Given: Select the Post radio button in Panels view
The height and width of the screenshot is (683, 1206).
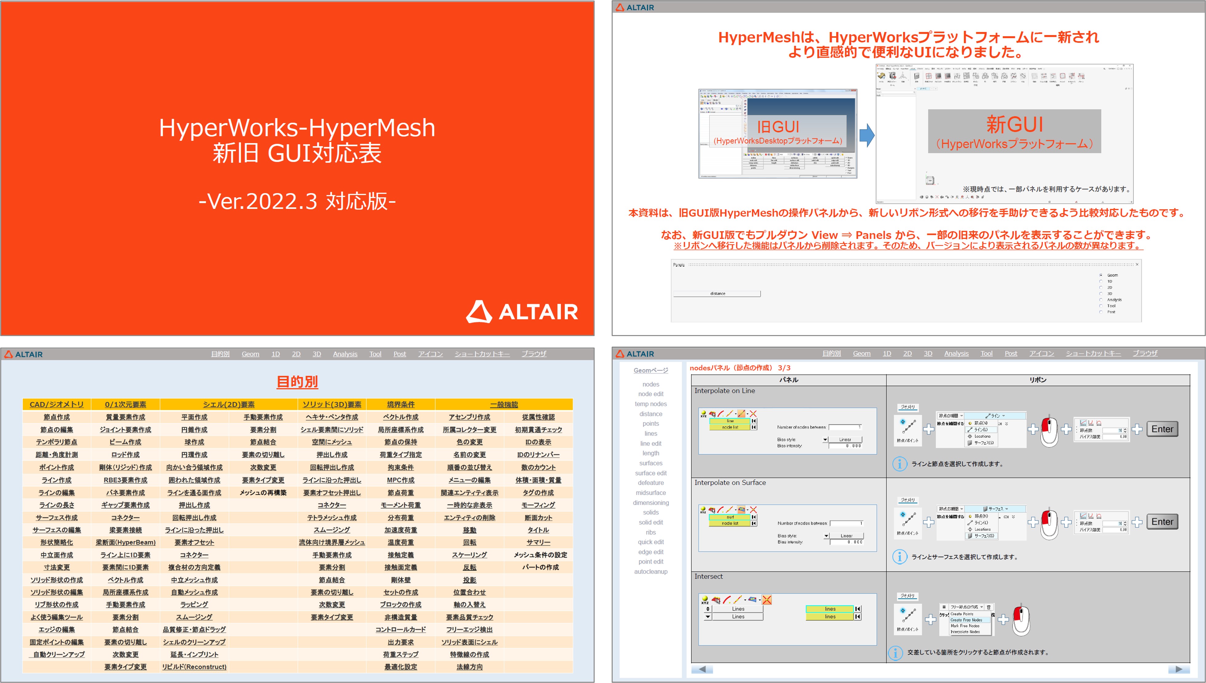Looking at the screenshot, I should tap(1101, 312).
